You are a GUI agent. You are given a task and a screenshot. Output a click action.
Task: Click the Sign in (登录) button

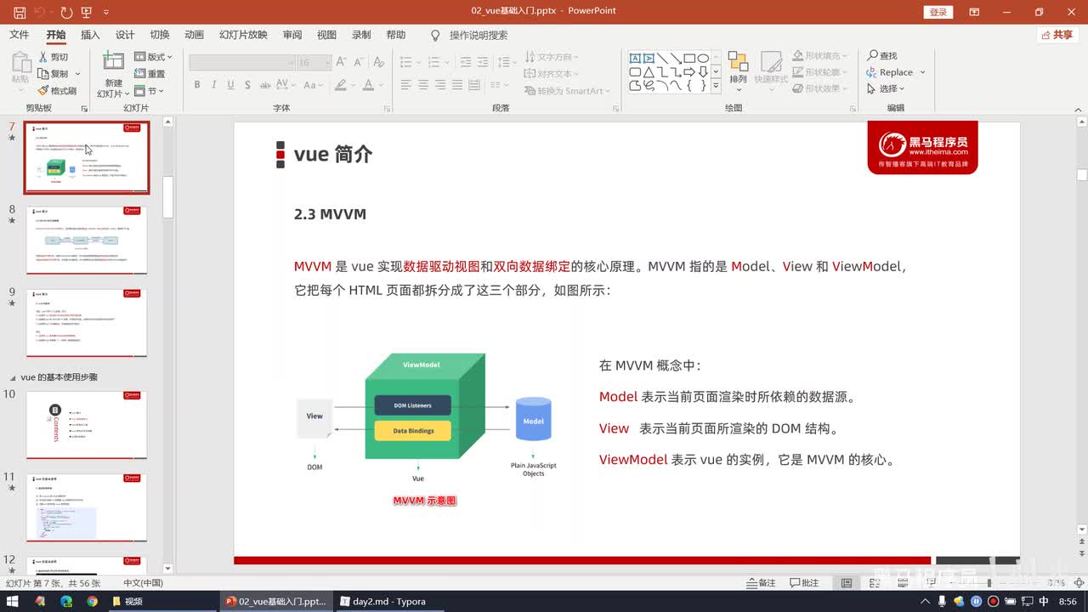(x=938, y=12)
